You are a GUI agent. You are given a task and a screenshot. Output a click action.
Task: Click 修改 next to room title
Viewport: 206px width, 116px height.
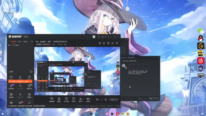(49, 42)
